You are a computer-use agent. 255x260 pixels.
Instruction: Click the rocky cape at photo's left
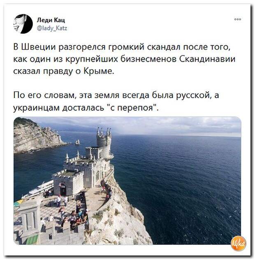37,136
